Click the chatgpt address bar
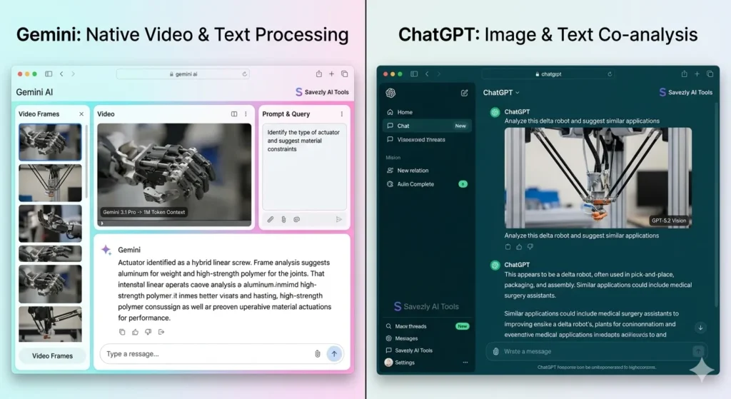The height and width of the screenshot is (399, 731). pyautogui.click(x=548, y=74)
